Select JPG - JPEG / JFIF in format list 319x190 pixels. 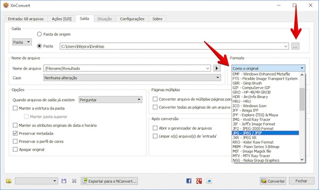pos(256,133)
